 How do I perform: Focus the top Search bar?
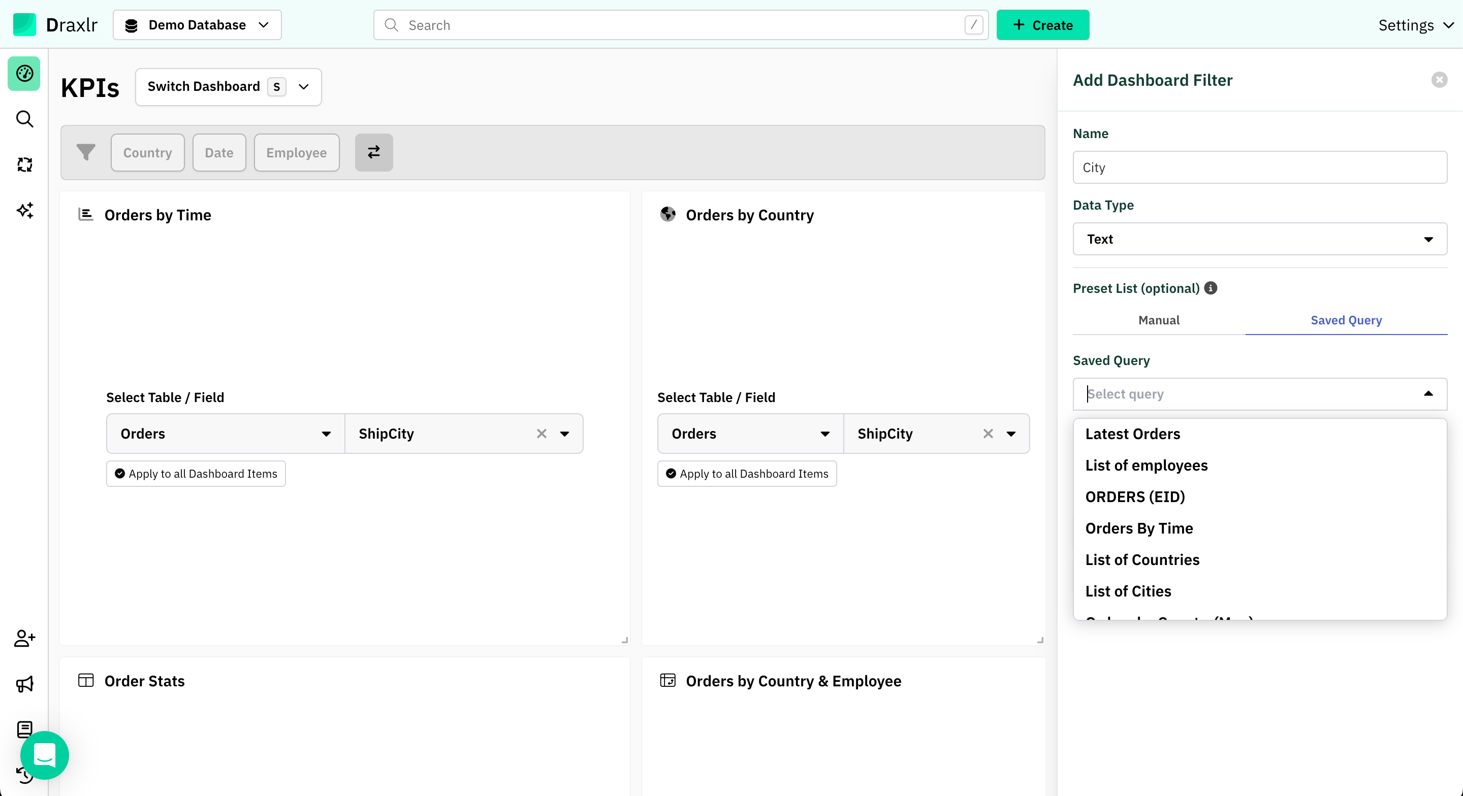[x=681, y=25]
